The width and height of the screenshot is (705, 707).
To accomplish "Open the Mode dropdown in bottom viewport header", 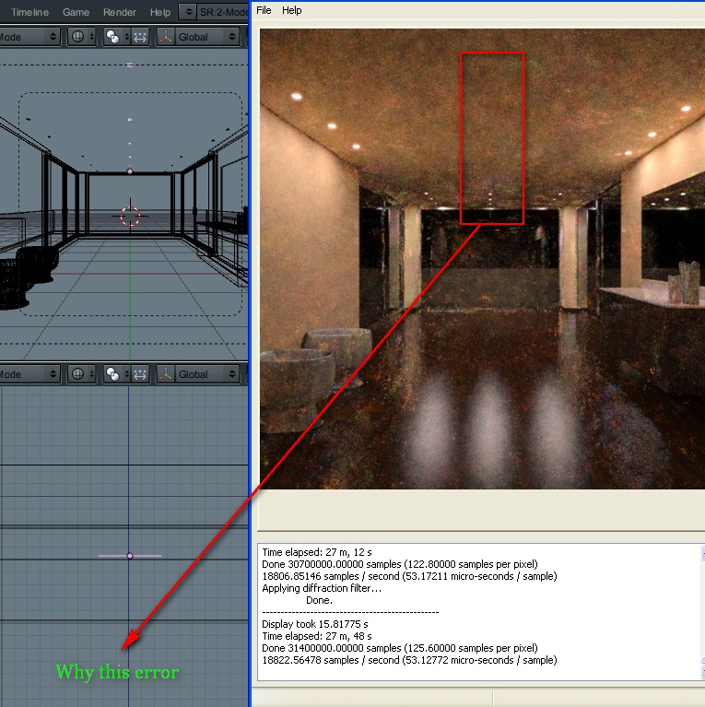I will point(28,374).
